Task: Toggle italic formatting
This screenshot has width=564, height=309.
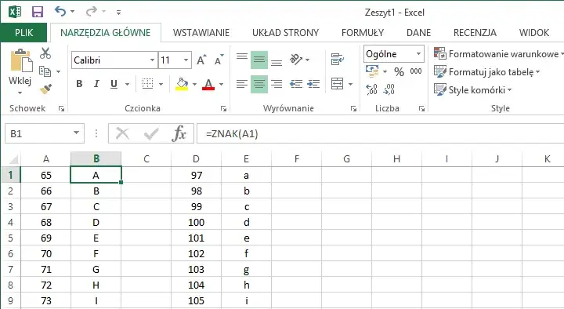Action: coord(96,84)
